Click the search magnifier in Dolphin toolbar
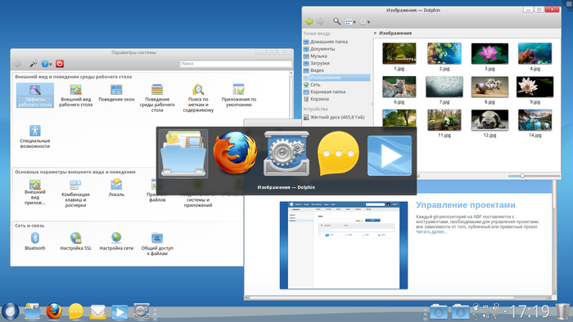This screenshot has width=573, height=322. click(x=336, y=21)
